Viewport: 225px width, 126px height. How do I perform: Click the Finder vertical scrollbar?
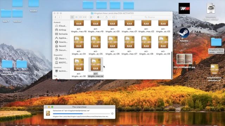pos(172,65)
